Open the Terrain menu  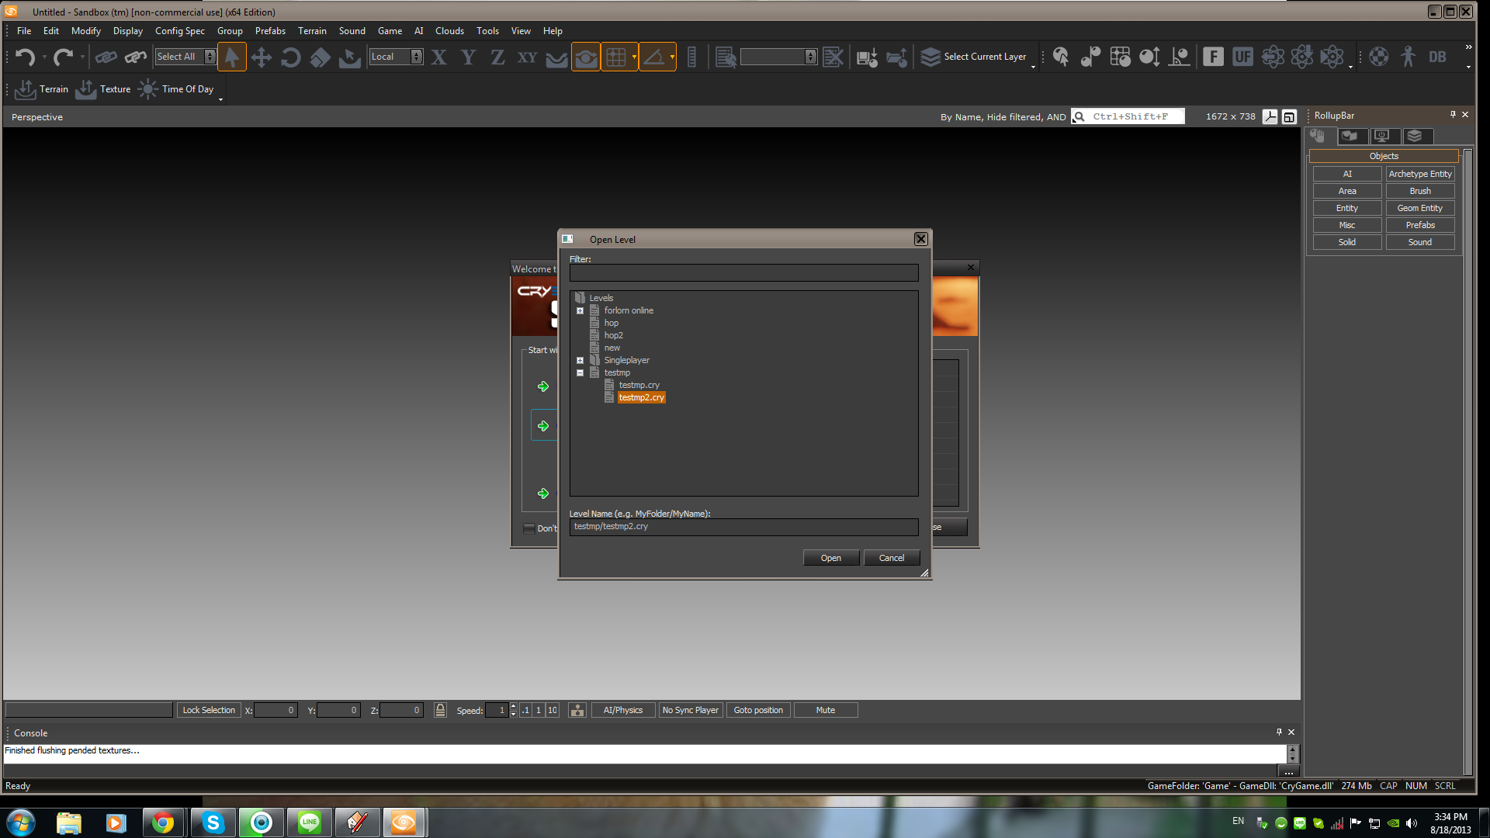tap(311, 31)
